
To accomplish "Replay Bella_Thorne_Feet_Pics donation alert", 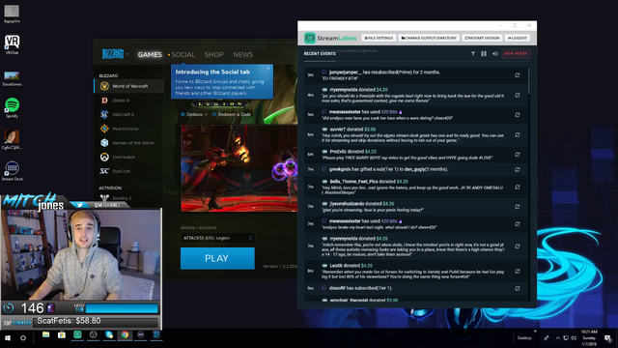I will click(x=518, y=187).
